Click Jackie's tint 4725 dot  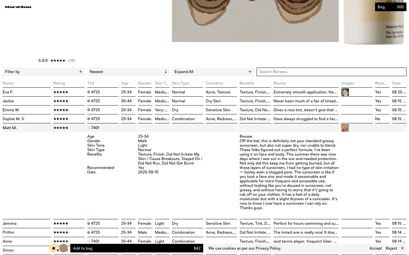tap(89, 101)
